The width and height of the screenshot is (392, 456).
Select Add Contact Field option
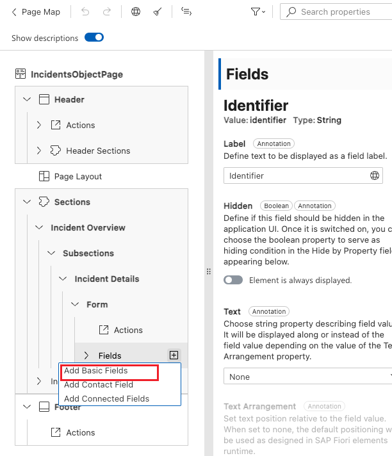pos(99,384)
